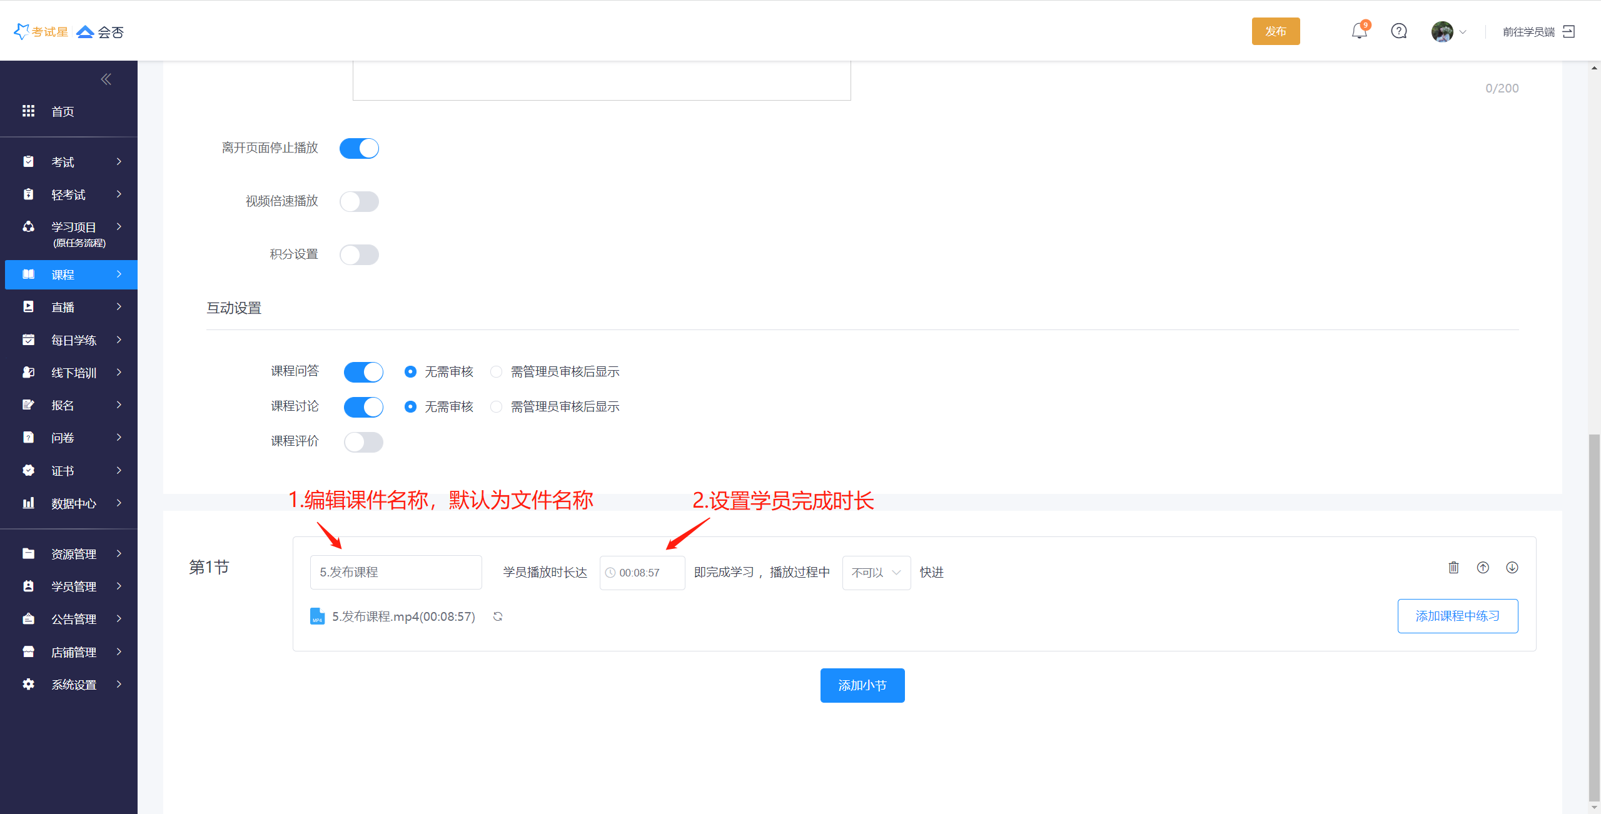Screen dimensions: 1601x814
Task: Disable 离开页面停止播放 toggle
Action: click(359, 149)
